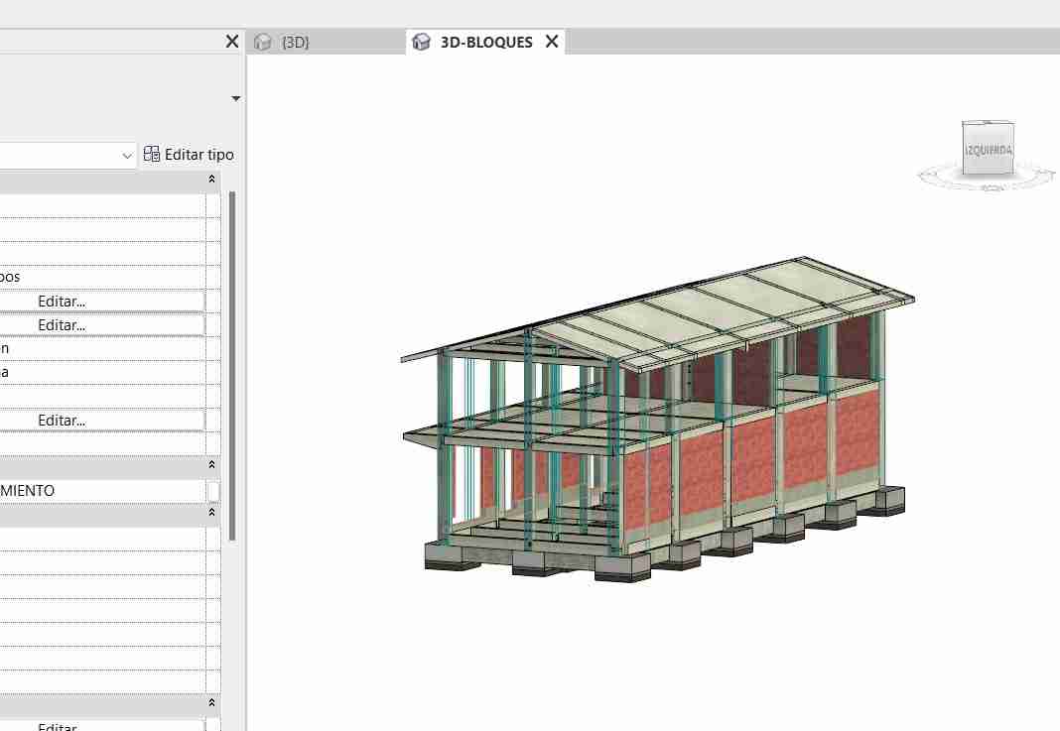Switch to the 3D-BLOQUES view tab
The image size is (1060, 731).
click(x=485, y=42)
